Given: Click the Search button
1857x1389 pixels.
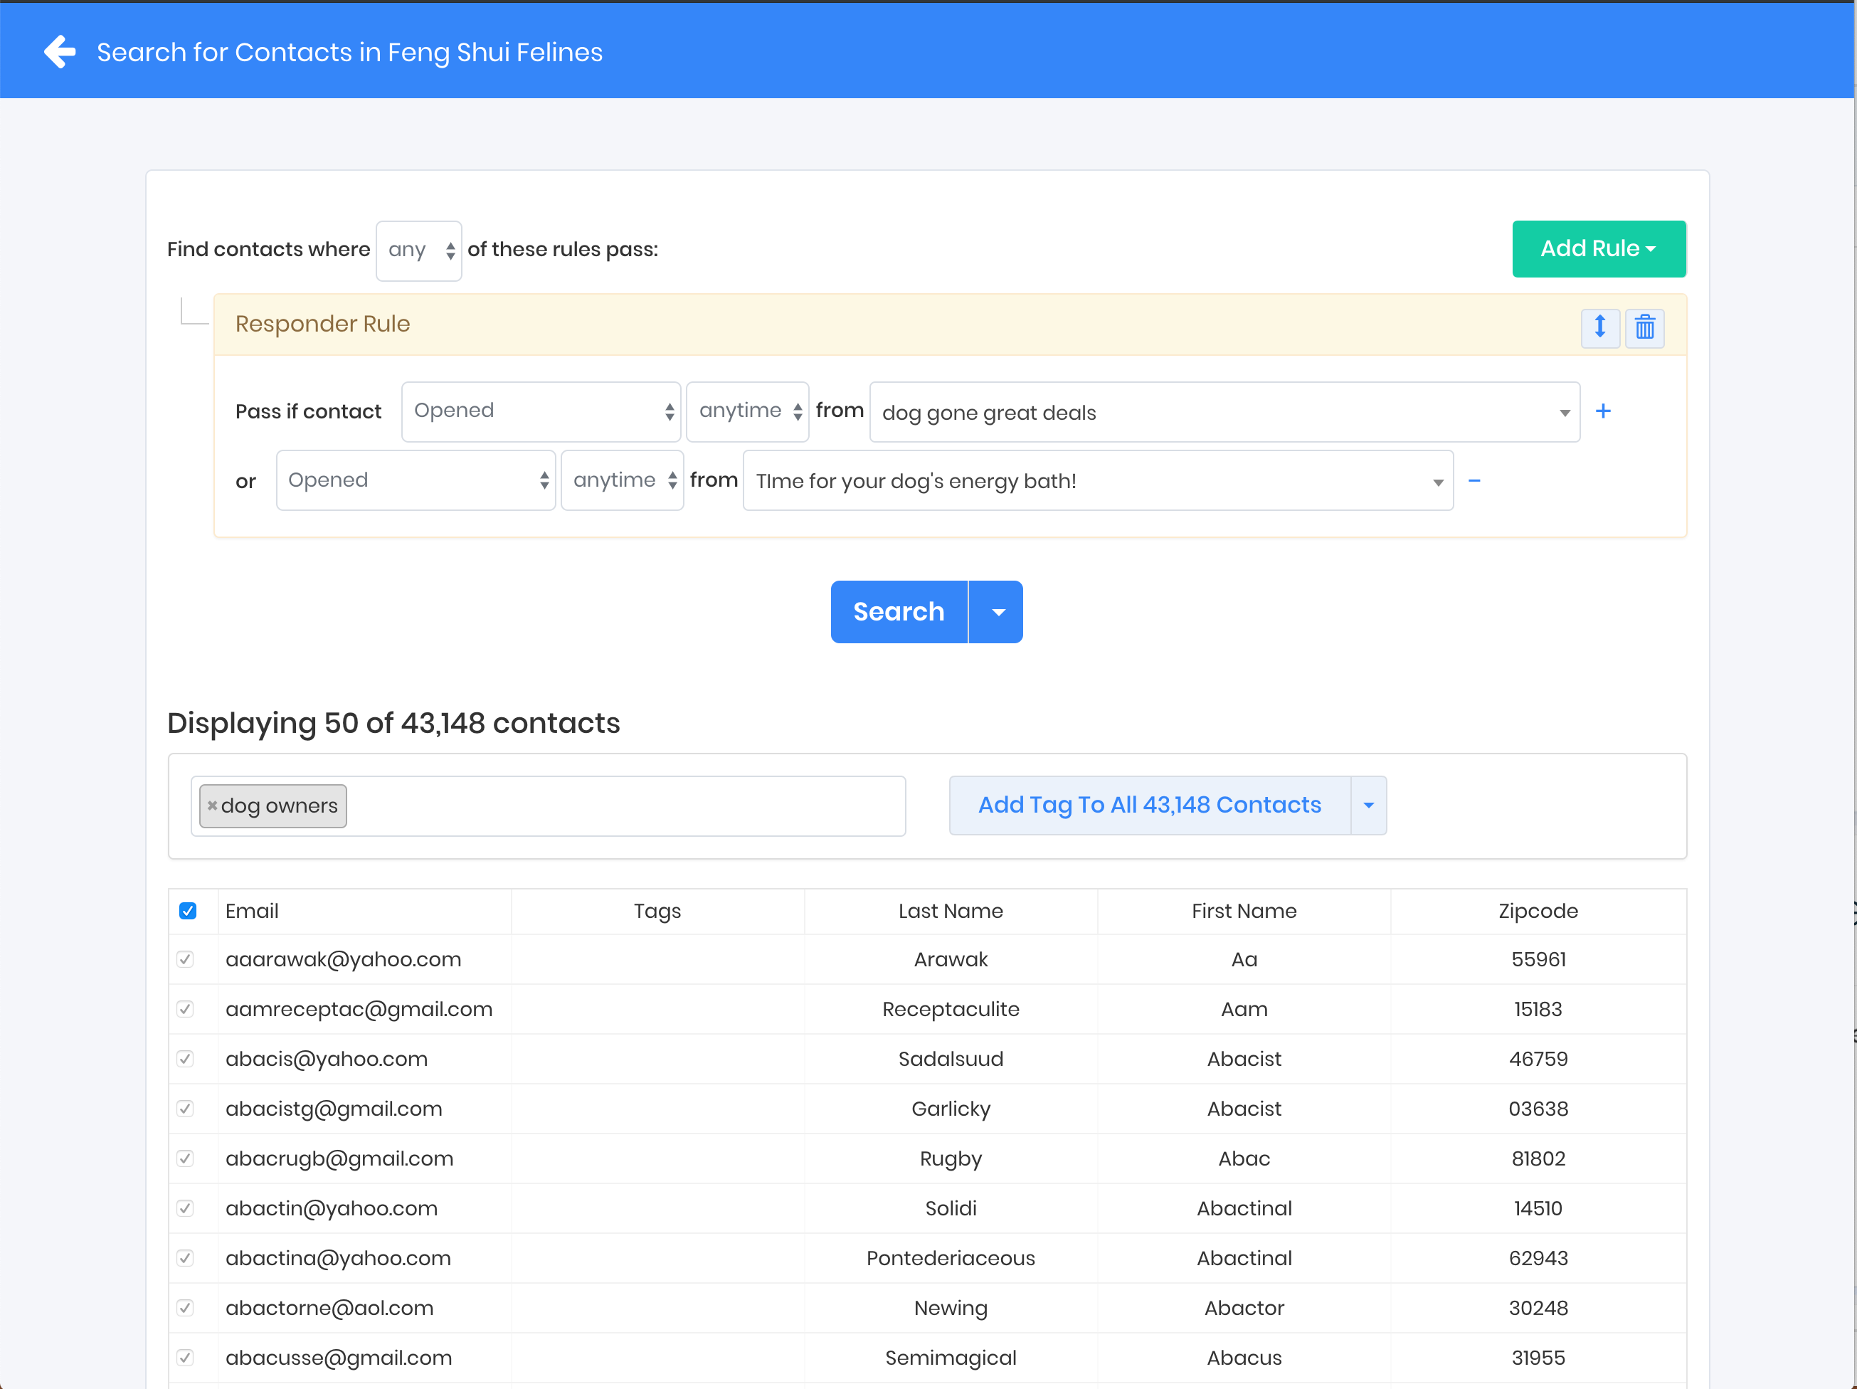Looking at the screenshot, I should pyautogui.click(x=899, y=612).
